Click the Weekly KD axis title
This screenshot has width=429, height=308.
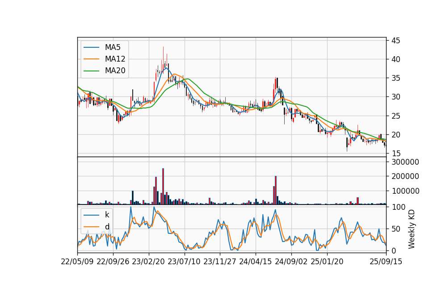412,229
